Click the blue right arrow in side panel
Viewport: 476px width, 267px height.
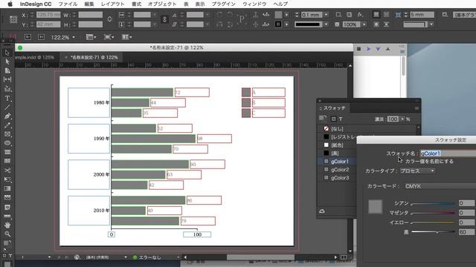(368, 49)
